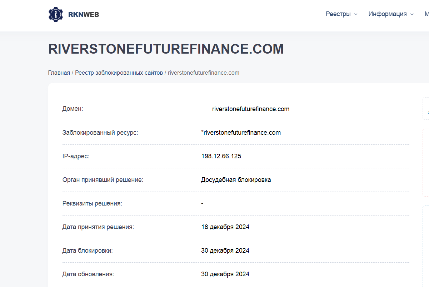Select Реестры in the navigation bar
Viewport: 429px width, 287px height.
pyautogui.click(x=337, y=14)
